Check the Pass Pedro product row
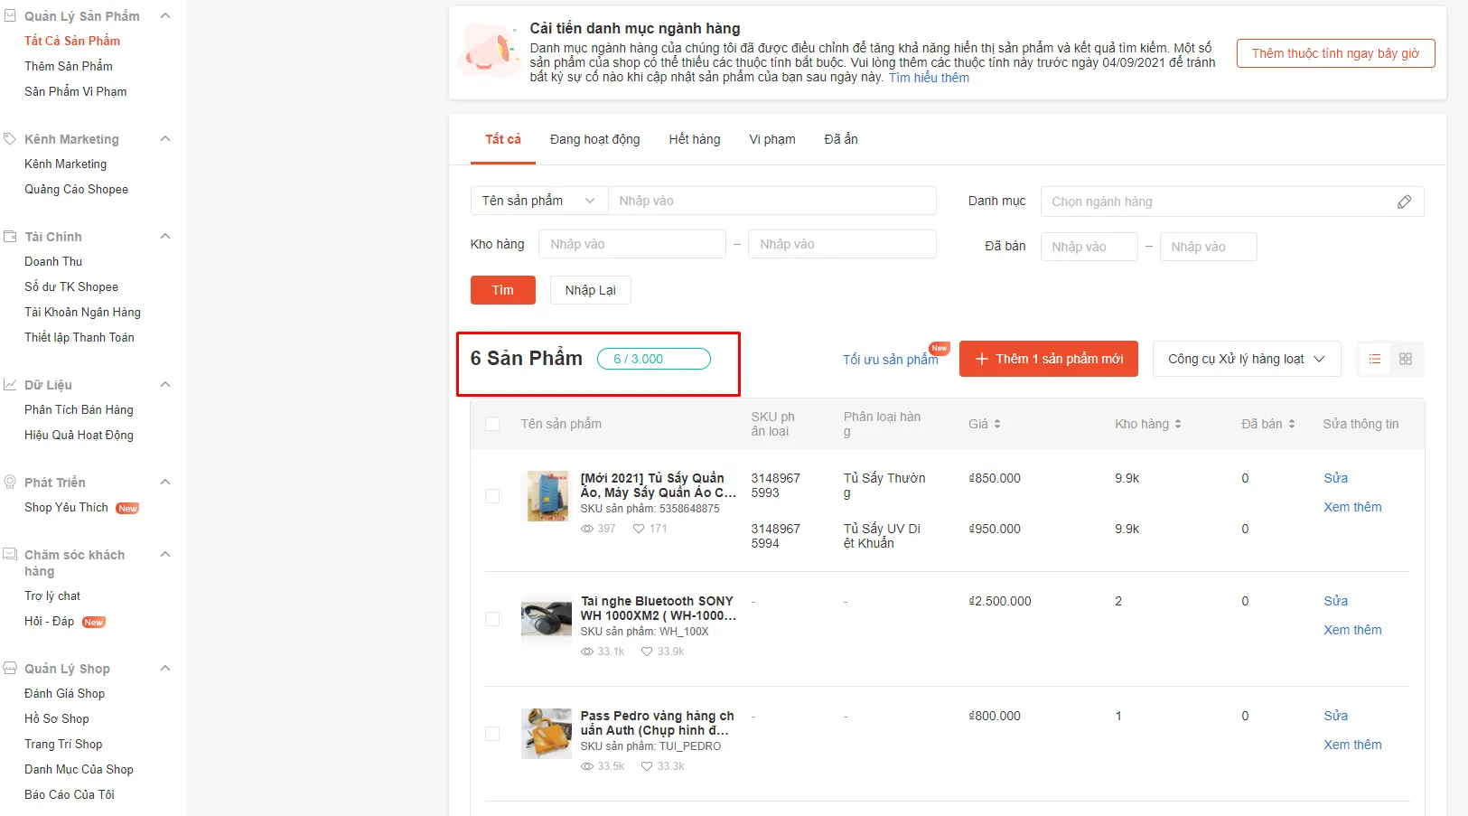 (x=492, y=734)
